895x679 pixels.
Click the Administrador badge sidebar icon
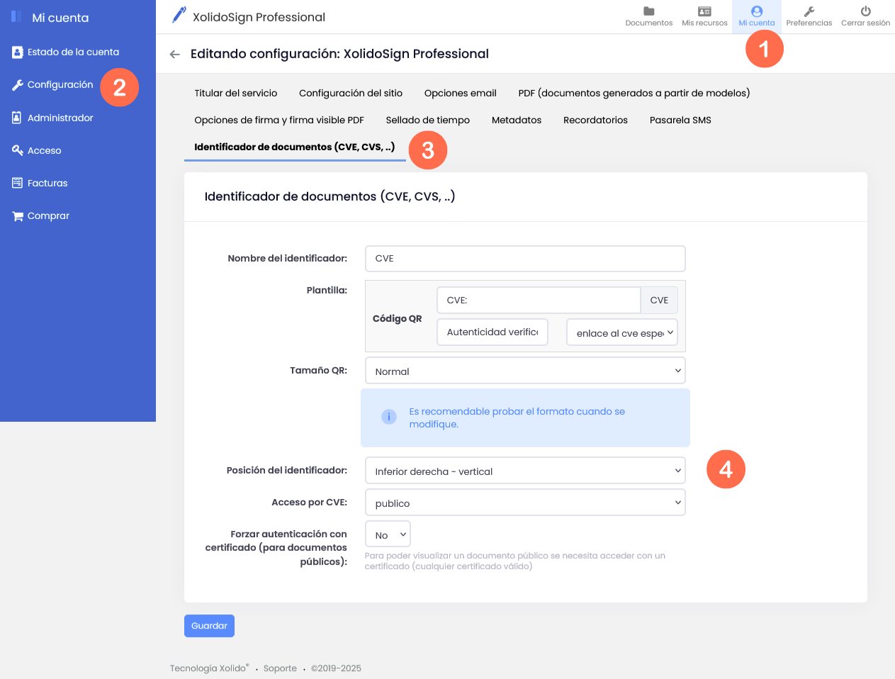coord(17,118)
